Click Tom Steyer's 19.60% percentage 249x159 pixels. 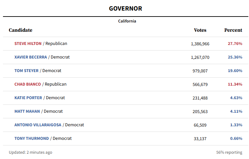tap(235, 71)
